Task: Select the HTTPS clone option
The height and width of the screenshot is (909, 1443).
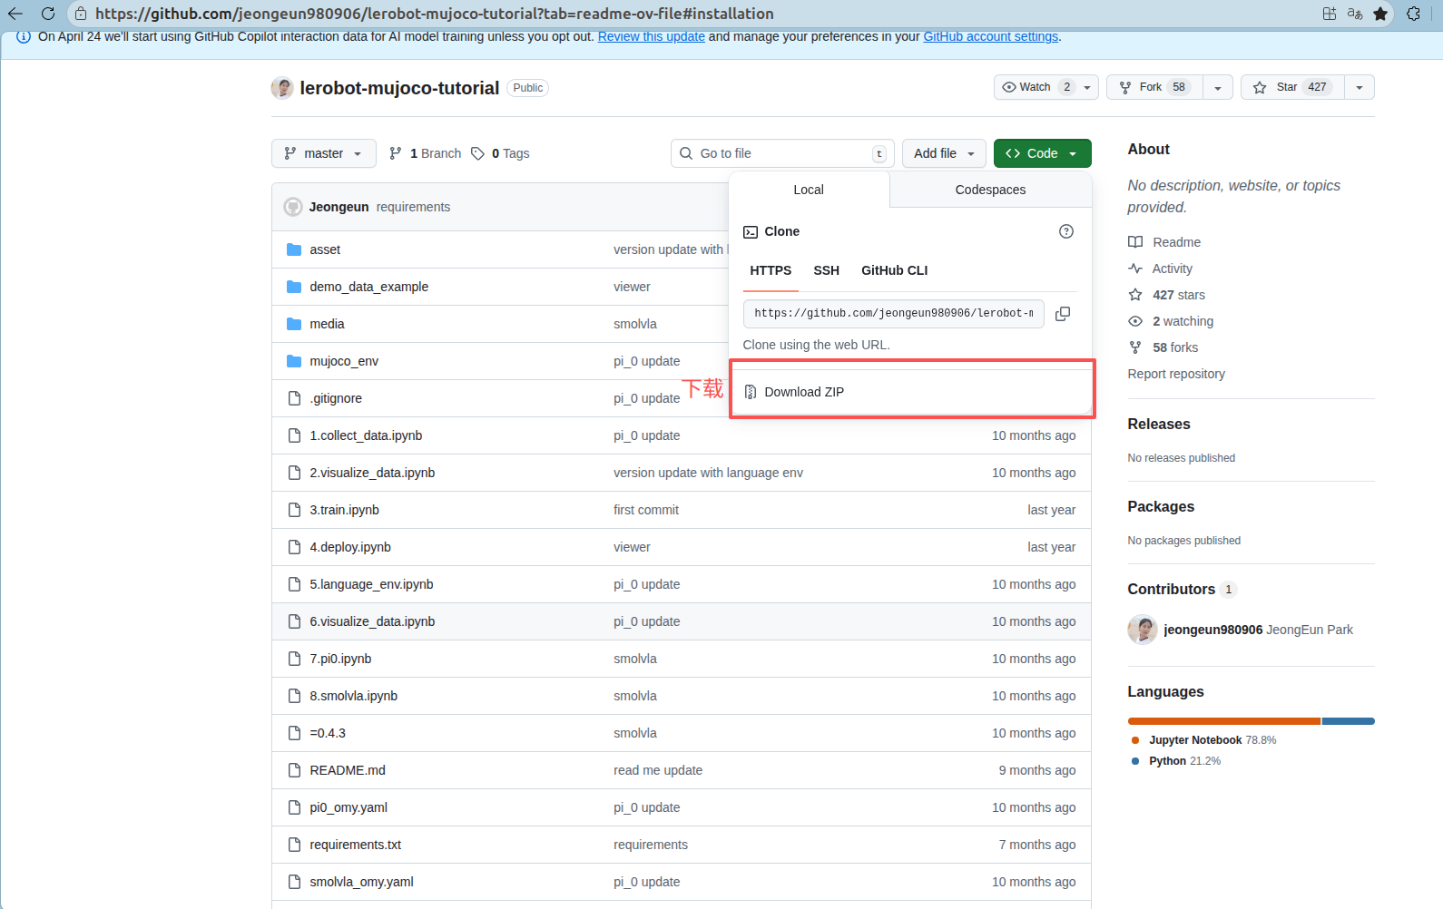Action: click(771, 270)
